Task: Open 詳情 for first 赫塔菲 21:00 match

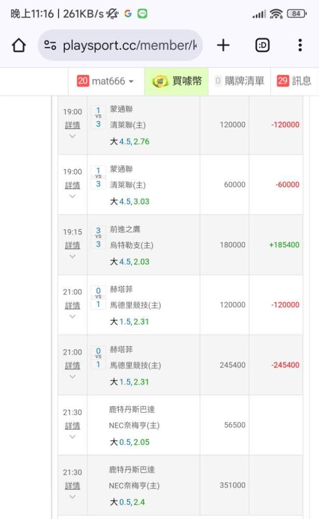Action: 72,305
